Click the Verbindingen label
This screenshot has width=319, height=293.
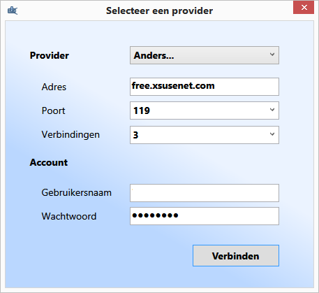[71, 135]
